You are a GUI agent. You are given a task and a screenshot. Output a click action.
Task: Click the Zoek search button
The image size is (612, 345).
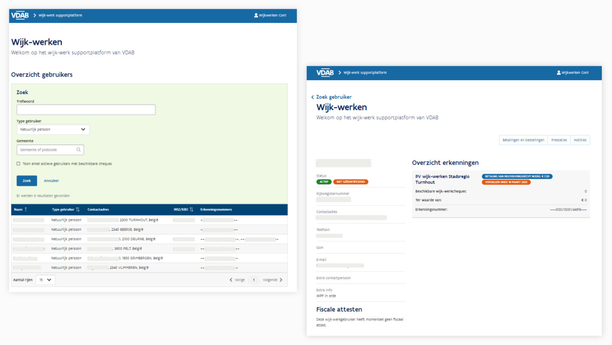click(x=26, y=180)
